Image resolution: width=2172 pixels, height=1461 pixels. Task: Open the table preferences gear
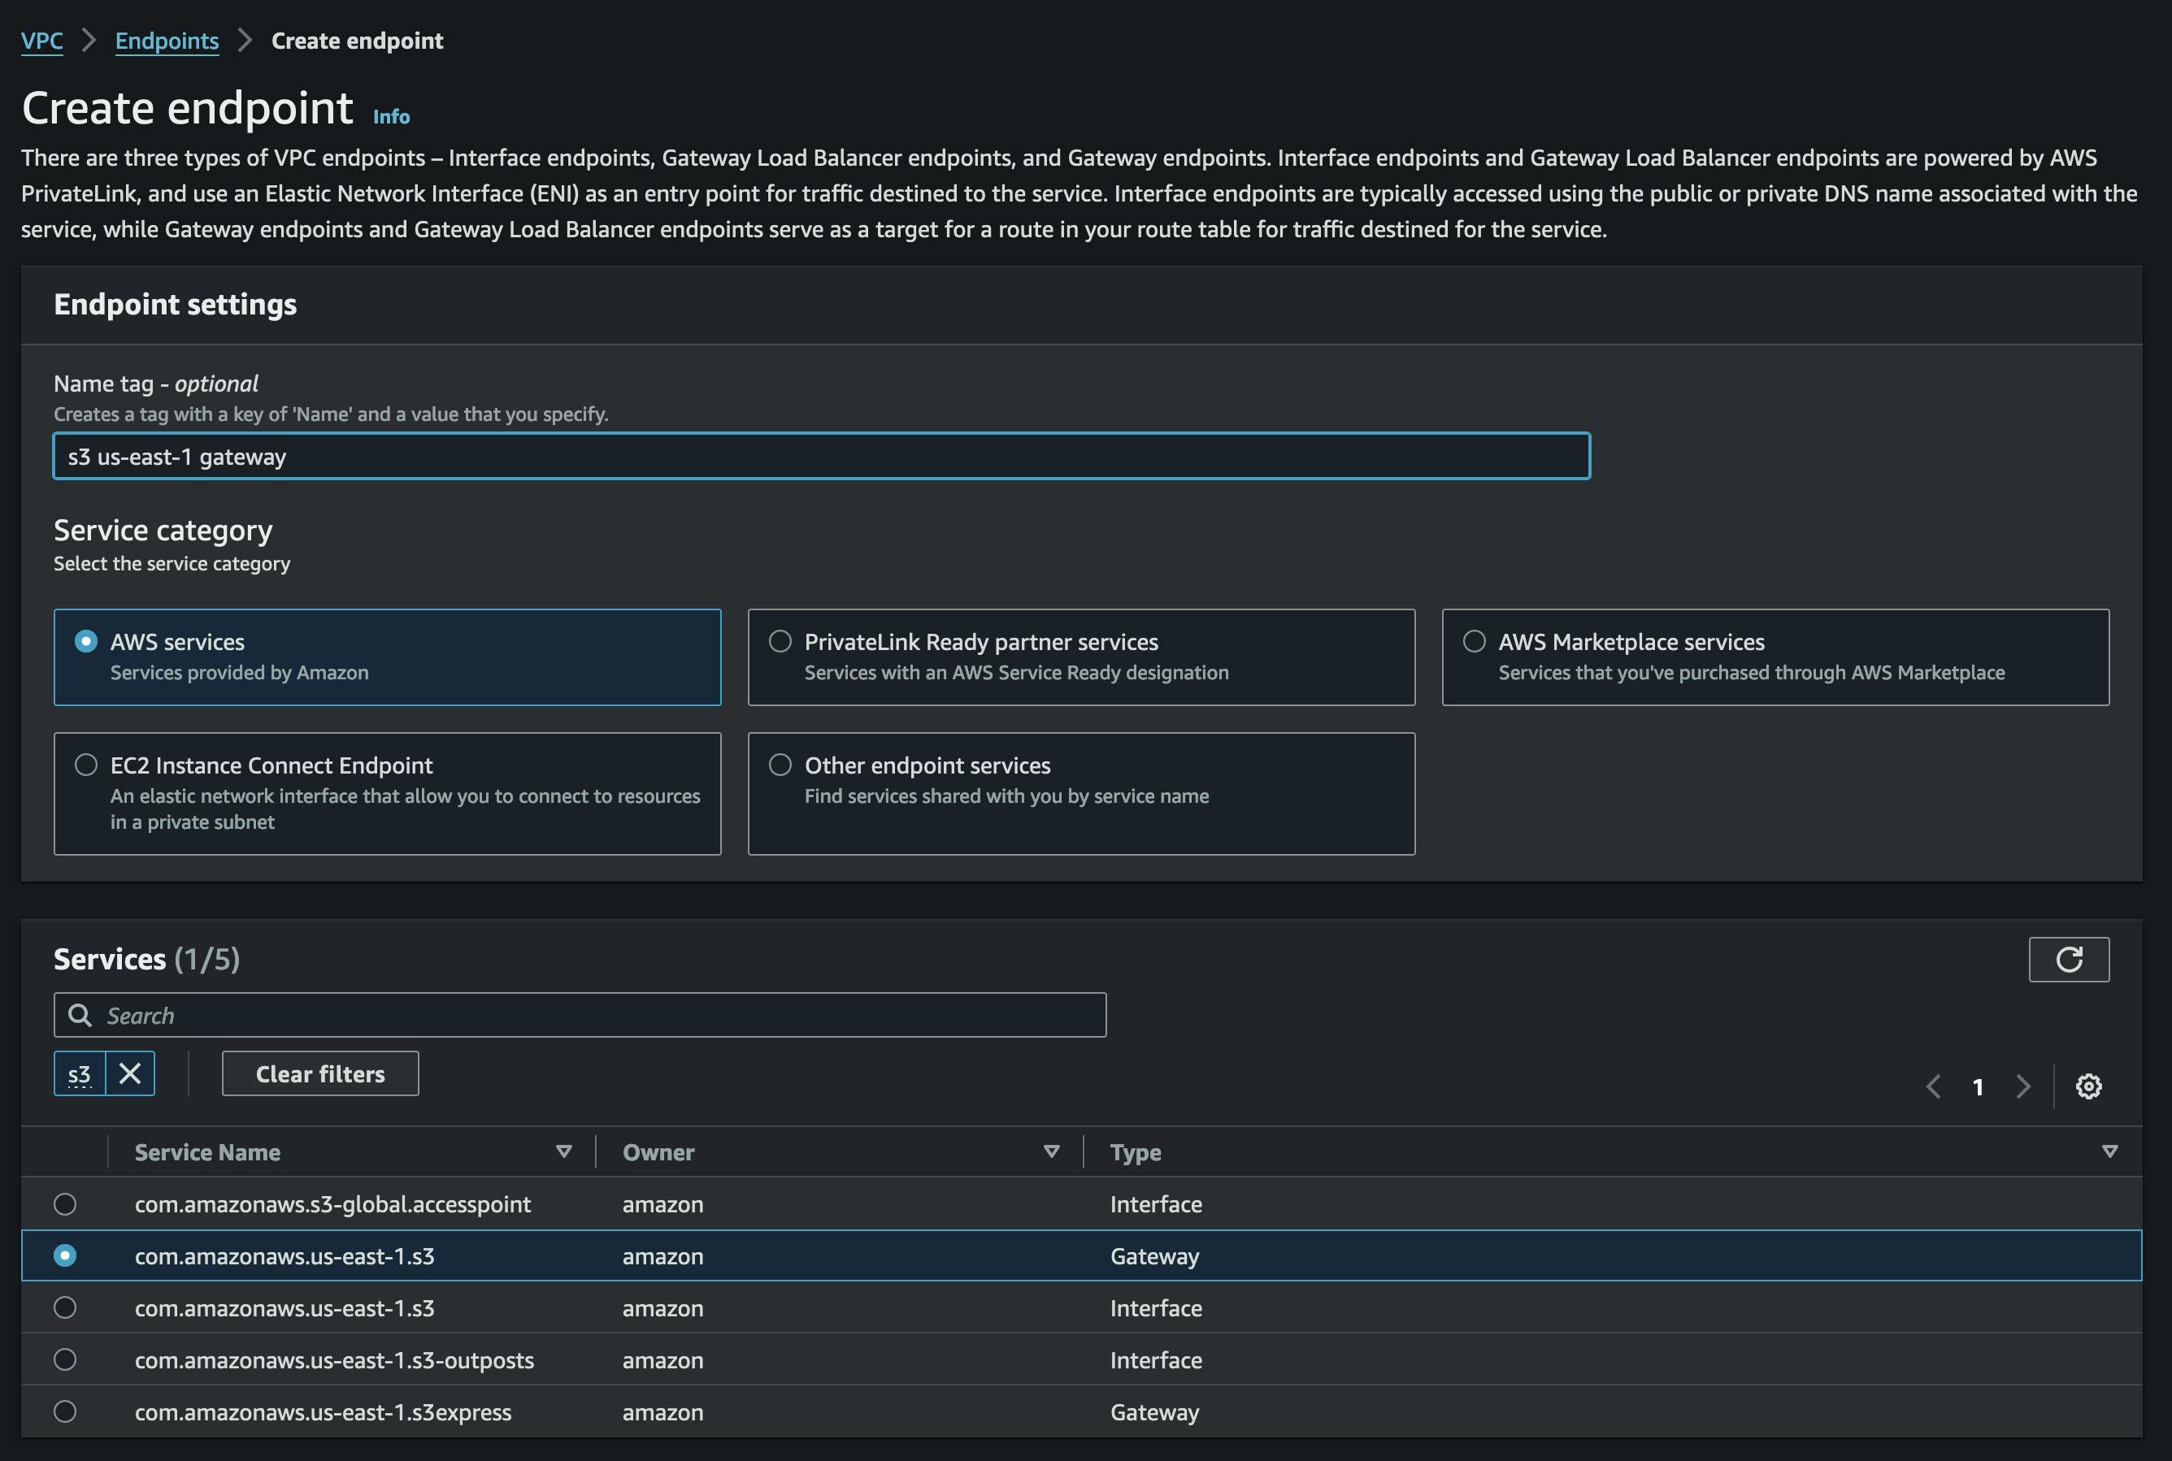tap(2088, 1086)
